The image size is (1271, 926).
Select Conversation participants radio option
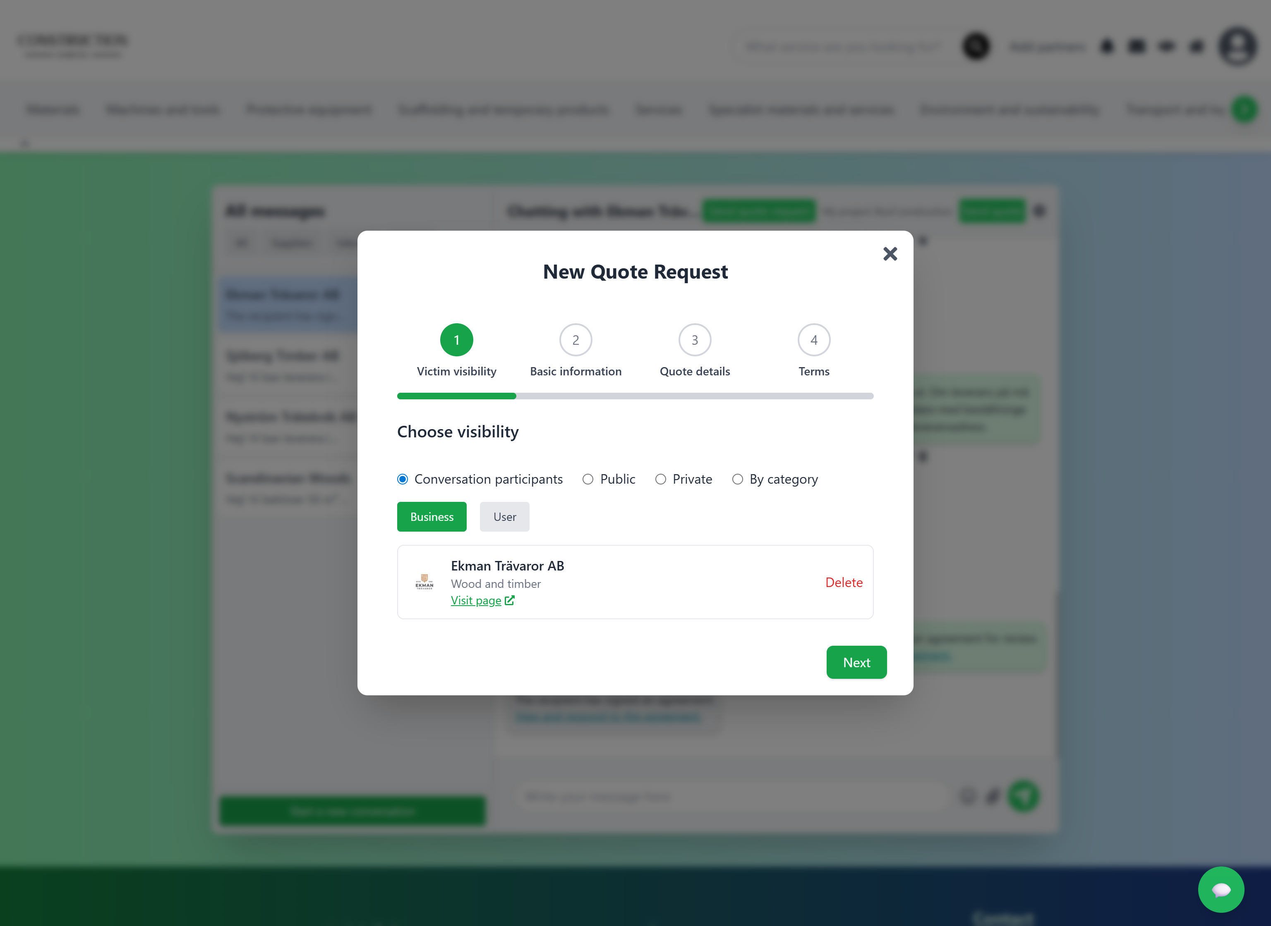403,479
